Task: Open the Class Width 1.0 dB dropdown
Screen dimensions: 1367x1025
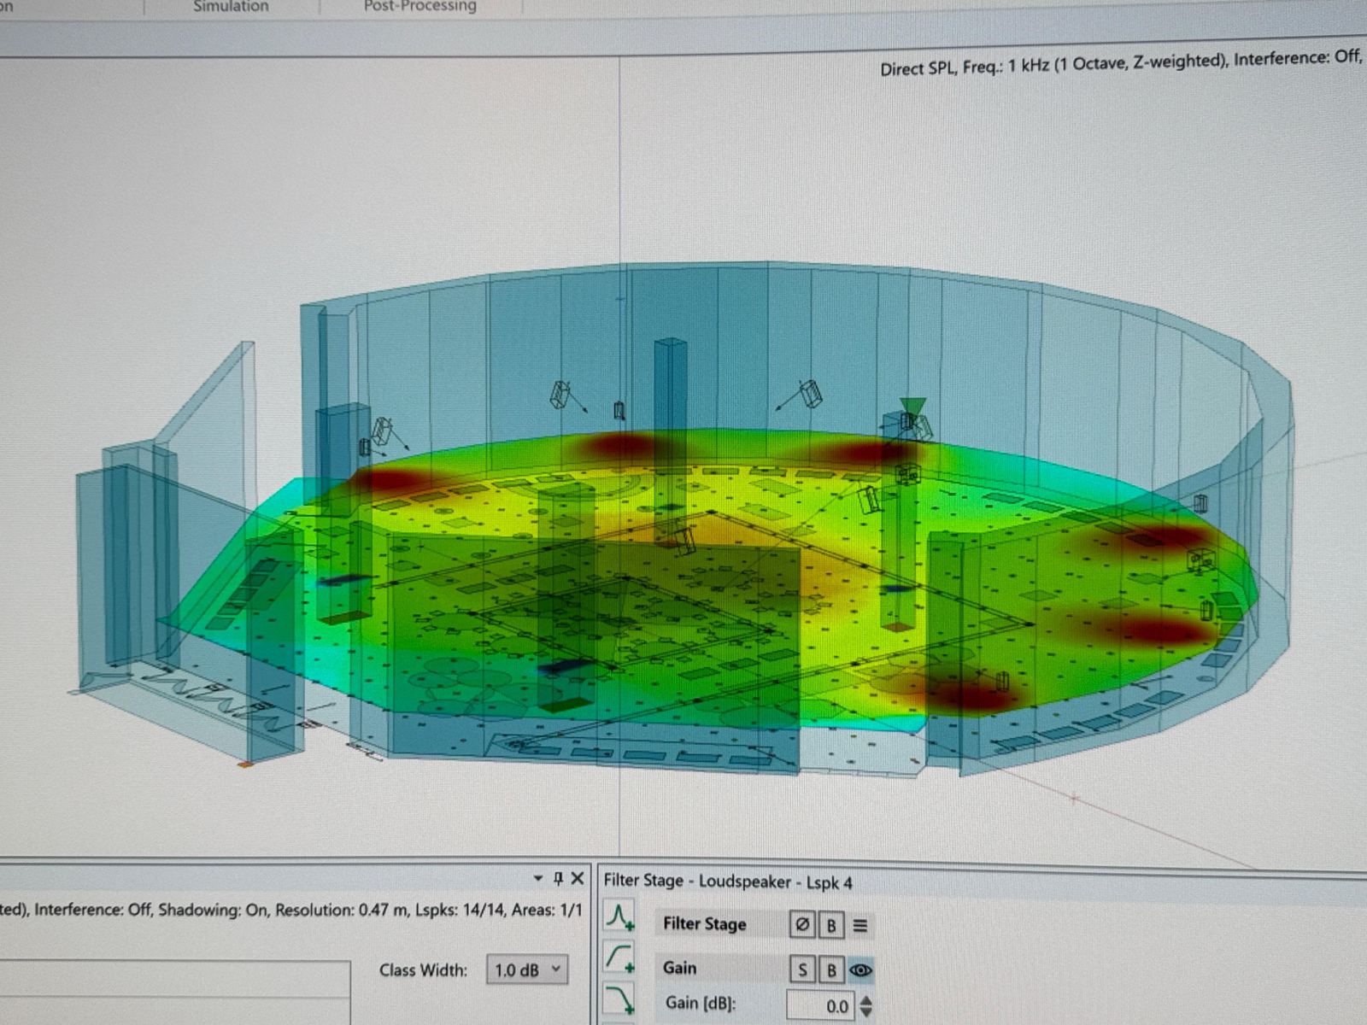Action: [x=527, y=969]
